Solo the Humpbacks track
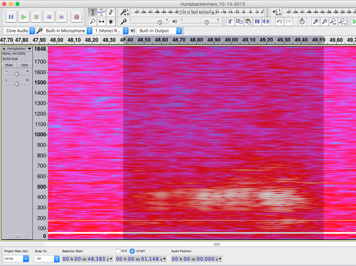The height and width of the screenshot is (266, 356). point(25,65)
